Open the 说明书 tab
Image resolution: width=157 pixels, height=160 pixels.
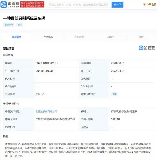pyautogui.click(x=110, y=37)
